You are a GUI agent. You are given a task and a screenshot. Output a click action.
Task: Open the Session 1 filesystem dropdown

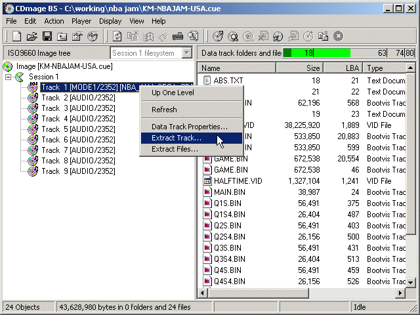(x=186, y=52)
